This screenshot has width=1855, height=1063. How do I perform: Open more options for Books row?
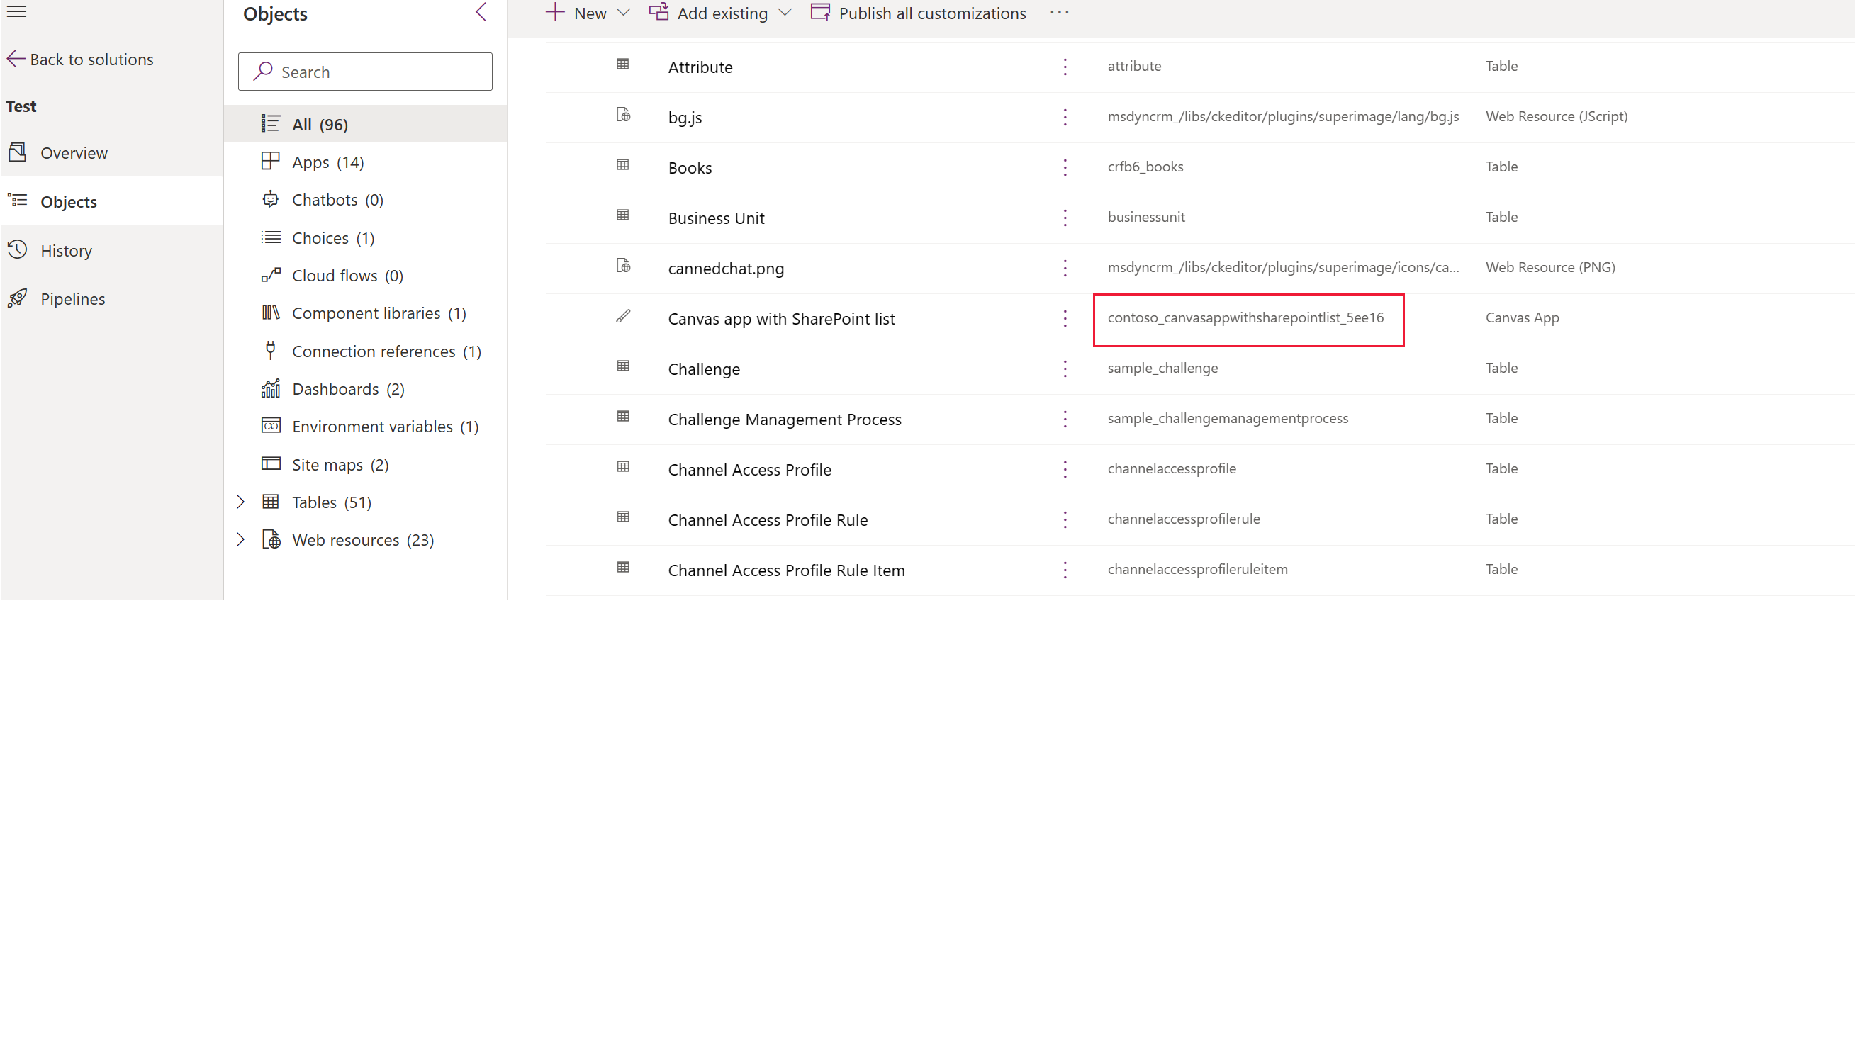1065,168
